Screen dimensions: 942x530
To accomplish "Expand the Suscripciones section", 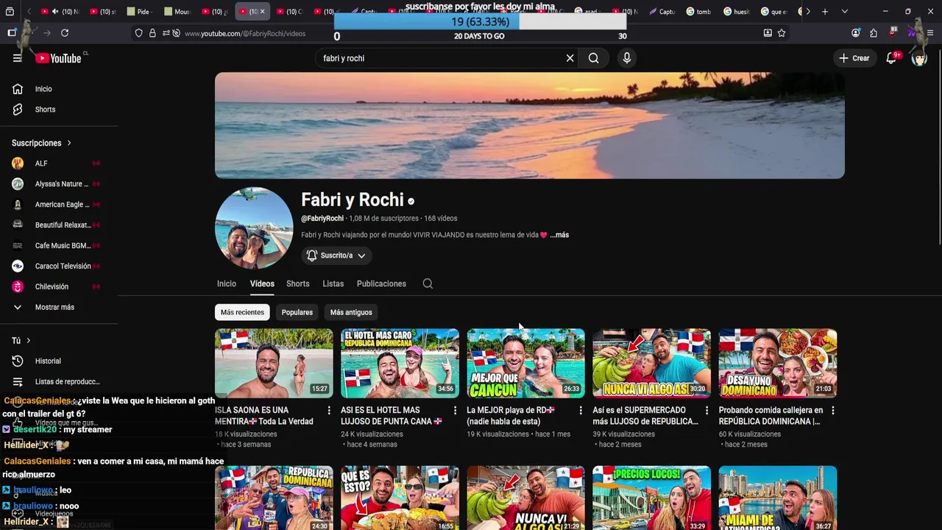I will [x=42, y=143].
